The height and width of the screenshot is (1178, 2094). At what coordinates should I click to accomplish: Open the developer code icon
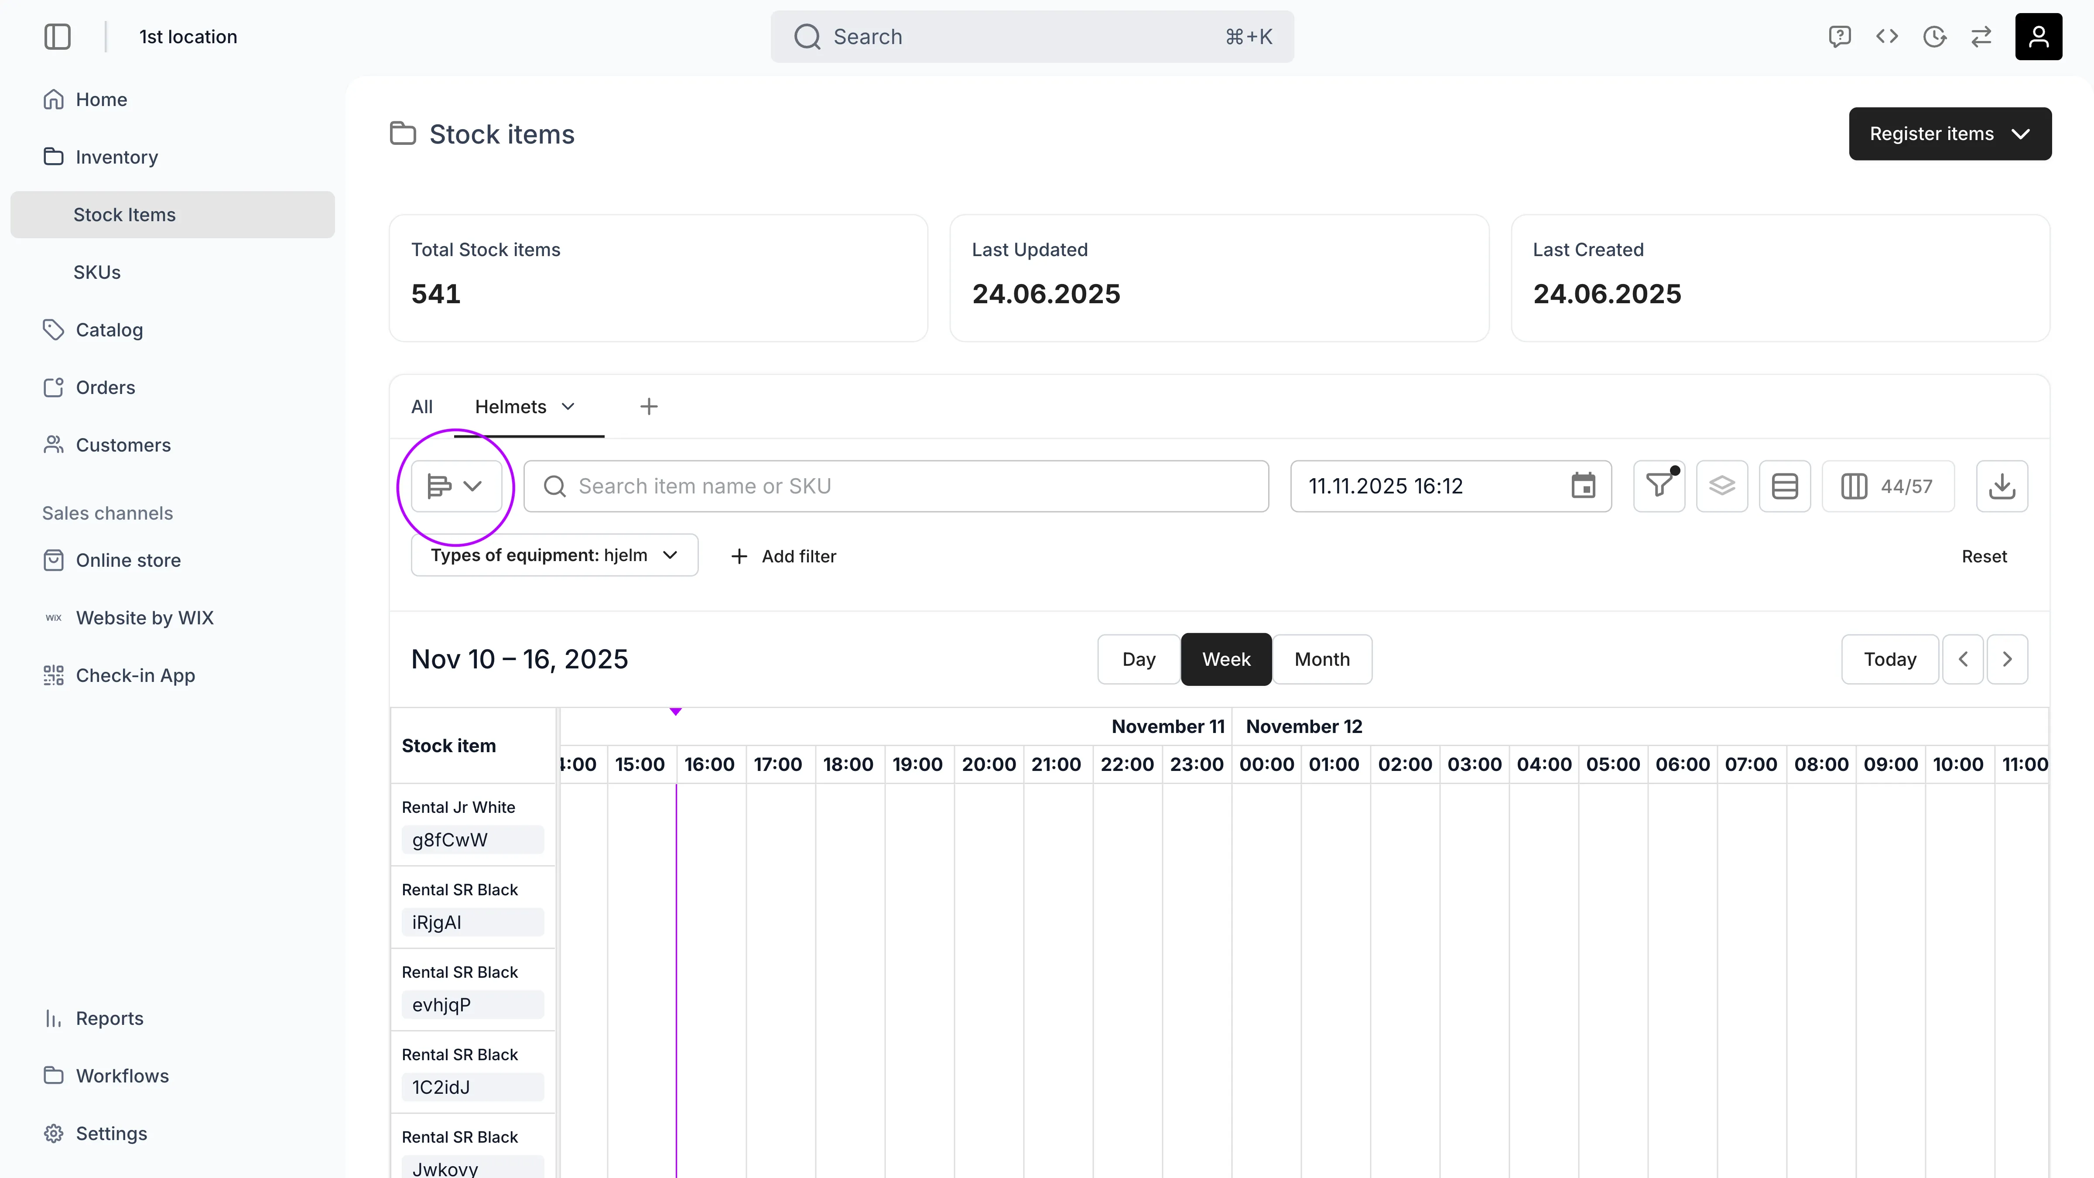pyautogui.click(x=1887, y=37)
